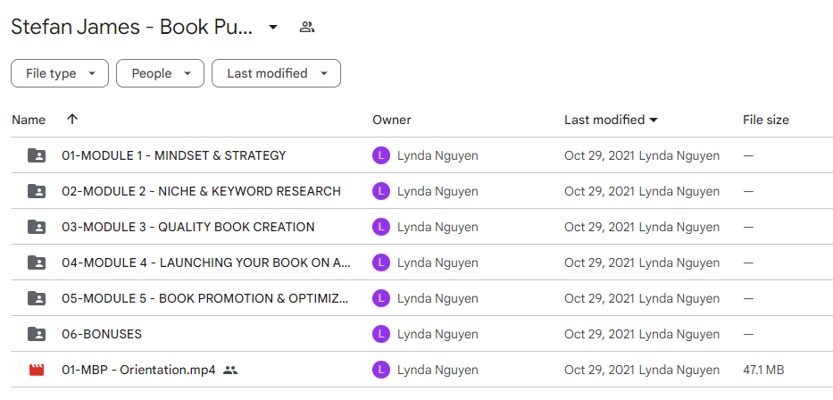This screenshot has width=833, height=400.
Task: Click the video file icon for Orientation.mp4
Action: pyautogui.click(x=36, y=370)
